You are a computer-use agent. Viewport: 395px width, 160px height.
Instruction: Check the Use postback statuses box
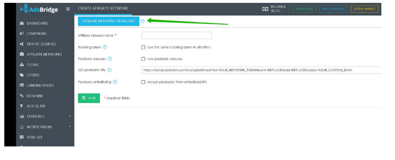[x=143, y=59]
